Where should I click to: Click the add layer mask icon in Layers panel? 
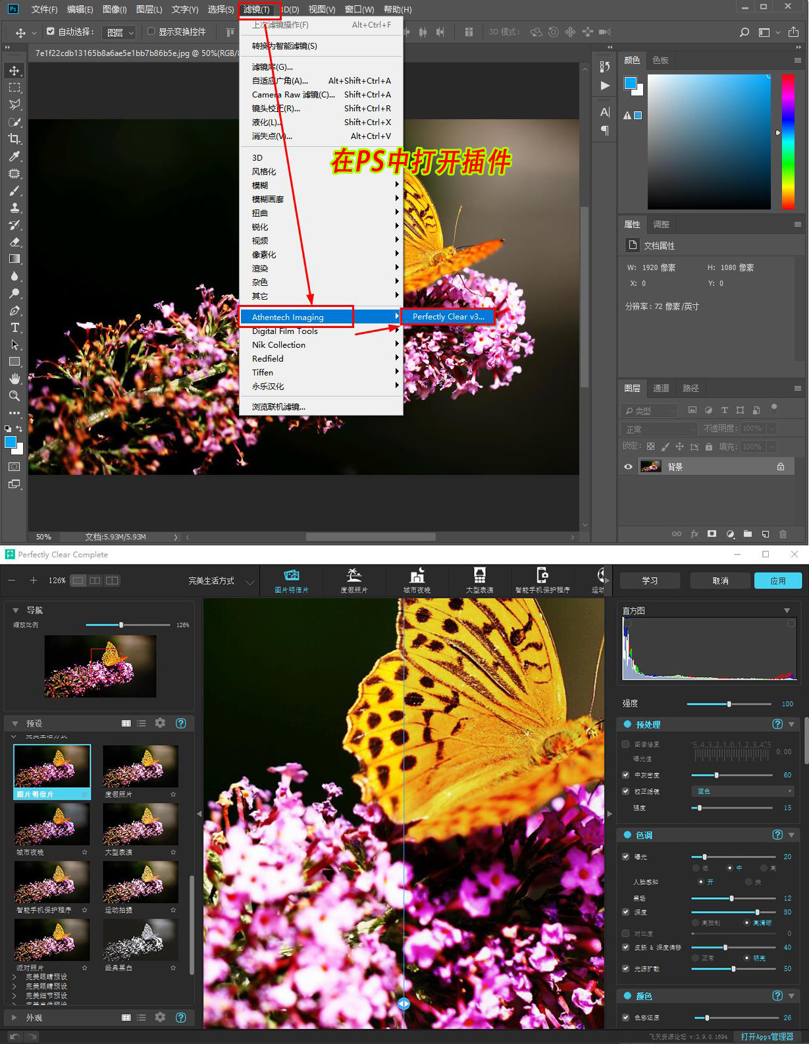tap(712, 534)
